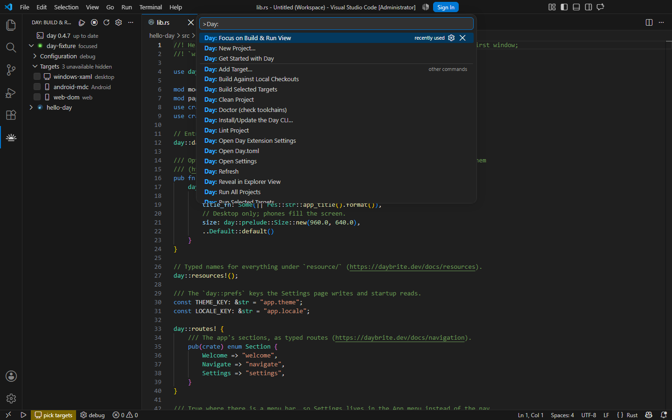The width and height of the screenshot is (672, 420).
Task: Check the web-dom target checkbox
Action: click(x=37, y=97)
